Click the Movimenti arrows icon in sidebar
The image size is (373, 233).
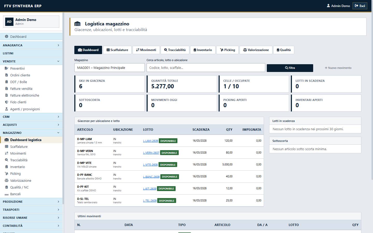(6, 153)
